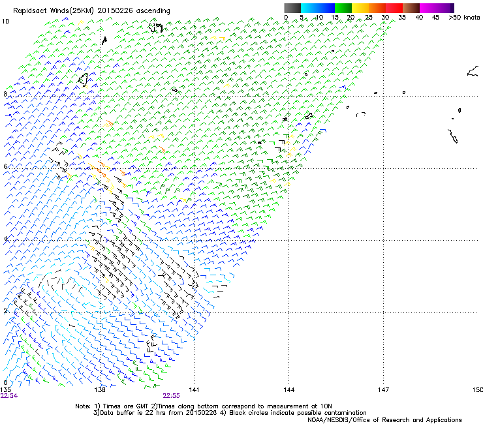
Task: Click the longitude label '135'
Action: (5, 390)
